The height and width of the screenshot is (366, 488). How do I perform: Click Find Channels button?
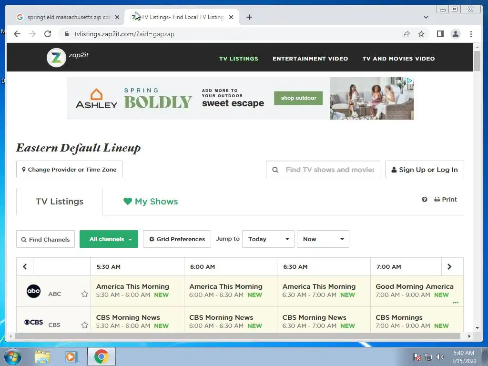click(45, 239)
